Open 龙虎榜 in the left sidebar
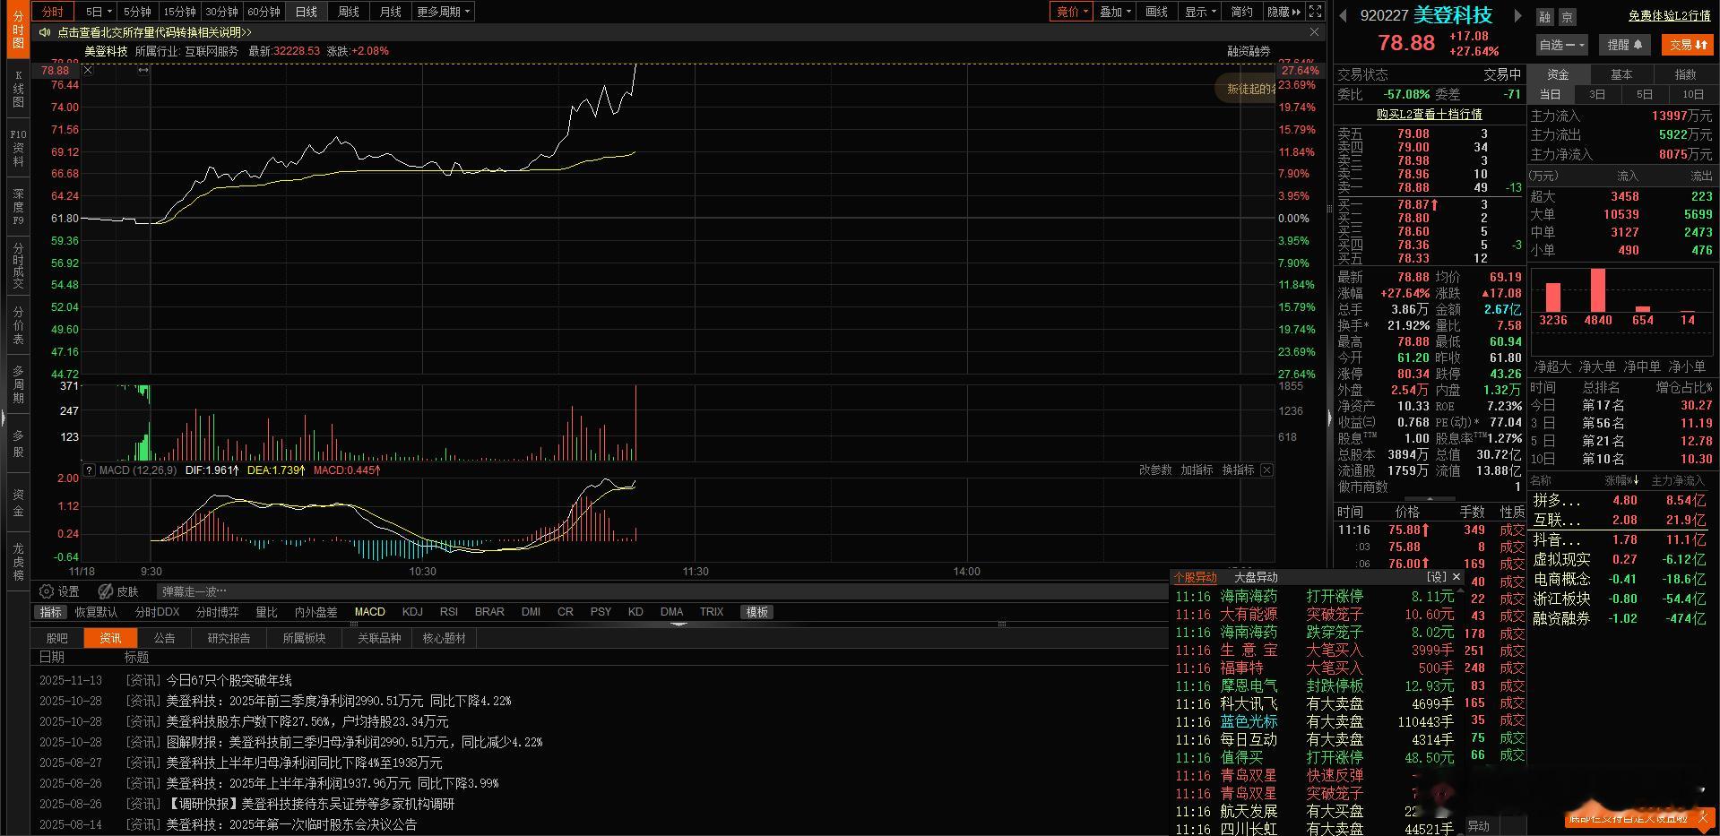The image size is (1720, 836). pos(18,561)
